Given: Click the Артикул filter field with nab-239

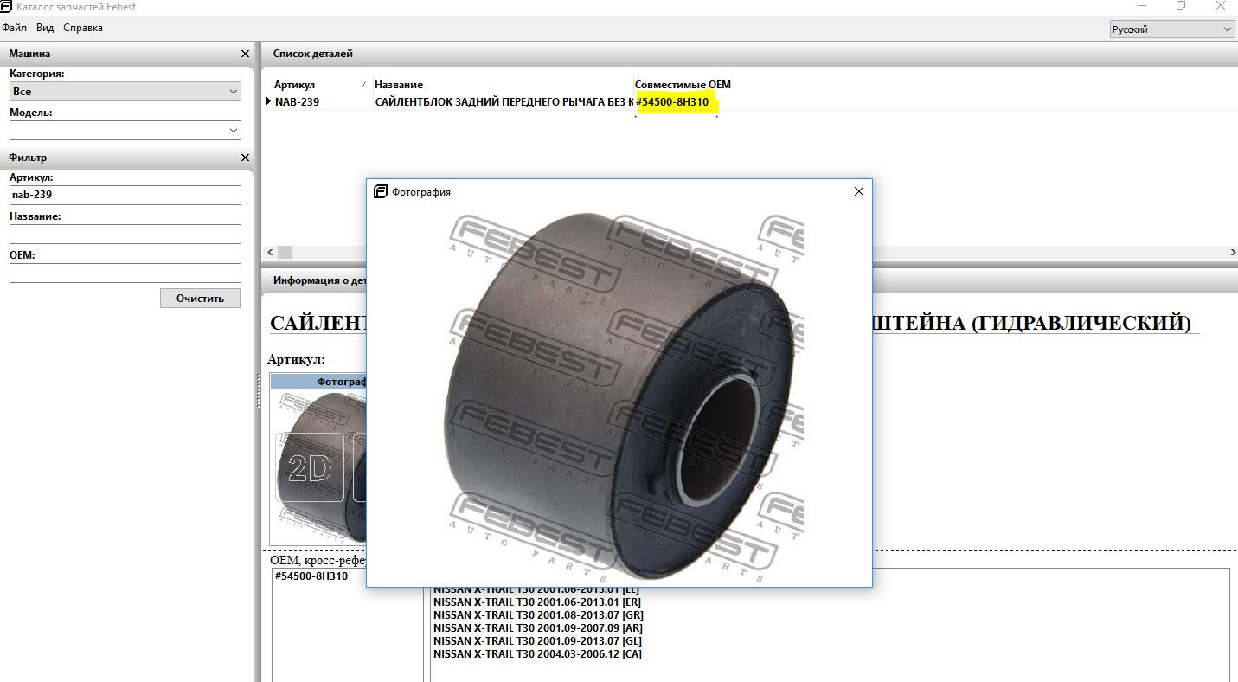Looking at the screenshot, I should pos(125,195).
